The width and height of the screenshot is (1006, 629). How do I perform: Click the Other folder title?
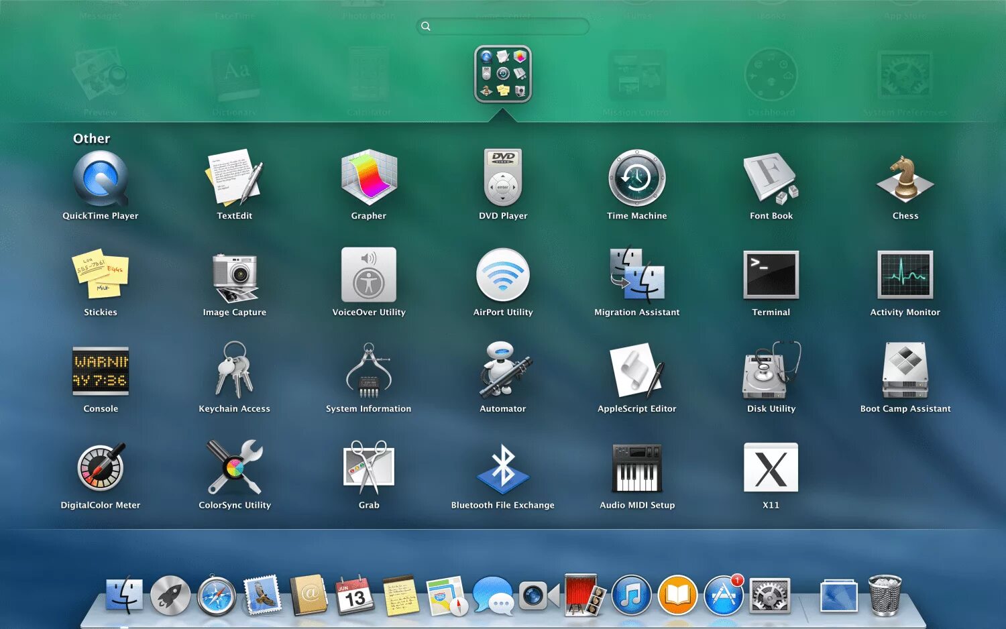click(x=92, y=139)
